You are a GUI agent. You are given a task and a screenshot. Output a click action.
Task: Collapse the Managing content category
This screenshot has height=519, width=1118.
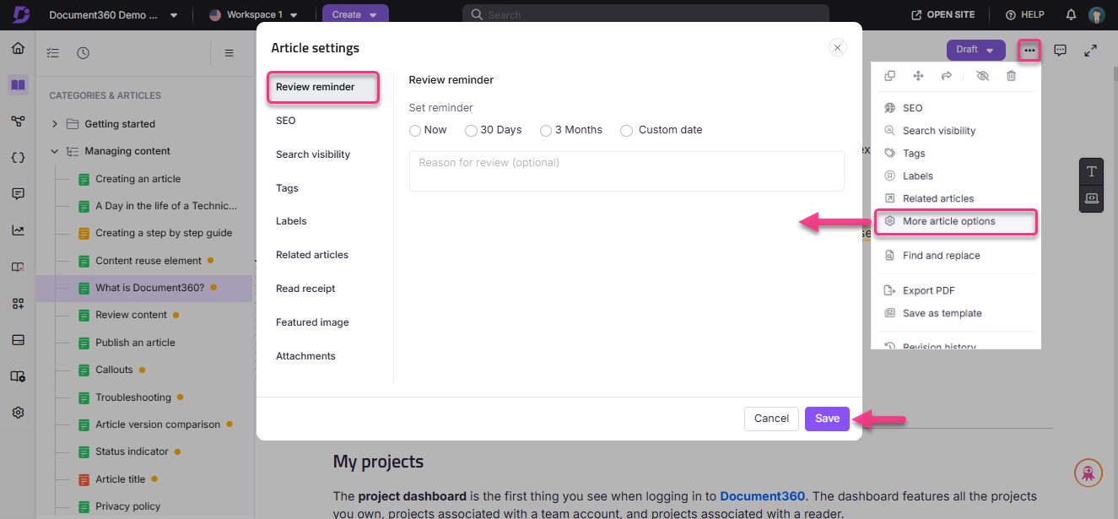tap(54, 150)
